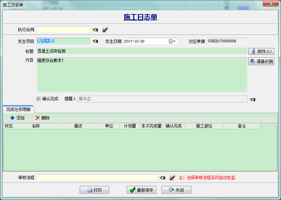The width and height of the screenshot is (281, 200).
Task: Delete selected row with 删除
Action: pos(42,118)
